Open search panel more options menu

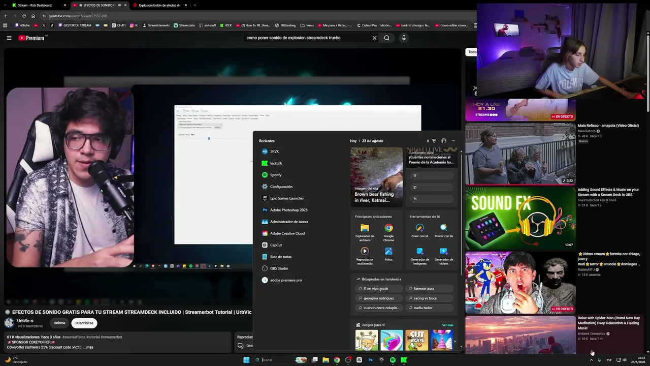[x=453, y=141]
